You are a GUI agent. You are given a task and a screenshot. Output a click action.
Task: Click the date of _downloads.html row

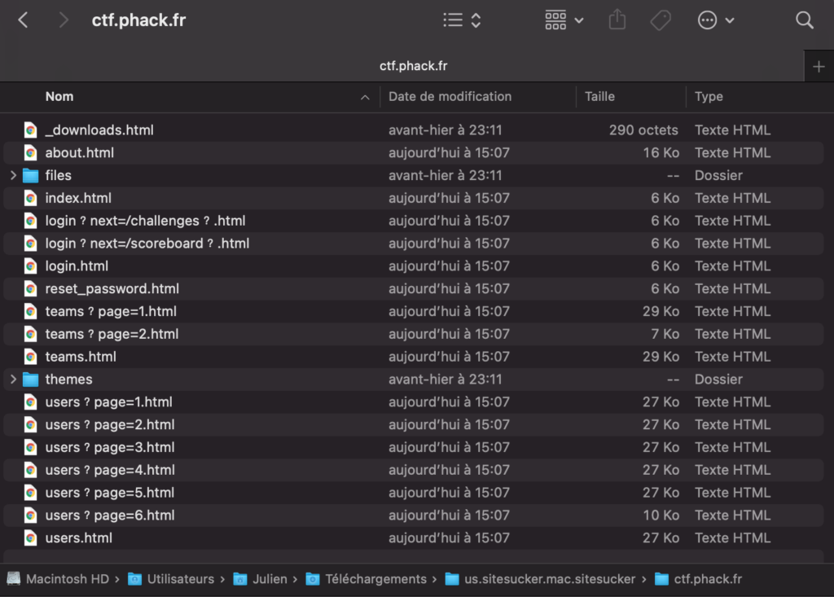click(446, 130)
